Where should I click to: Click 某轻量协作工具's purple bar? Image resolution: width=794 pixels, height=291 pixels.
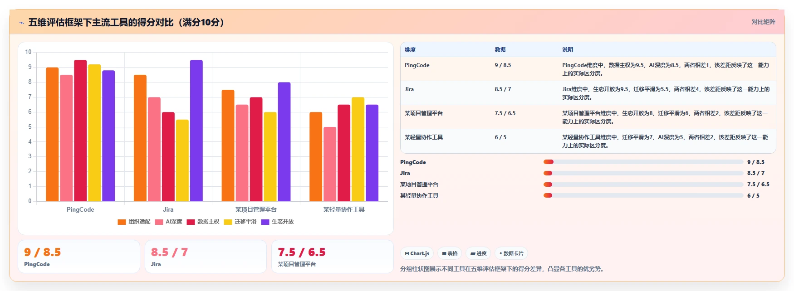[x=372, y=153]
